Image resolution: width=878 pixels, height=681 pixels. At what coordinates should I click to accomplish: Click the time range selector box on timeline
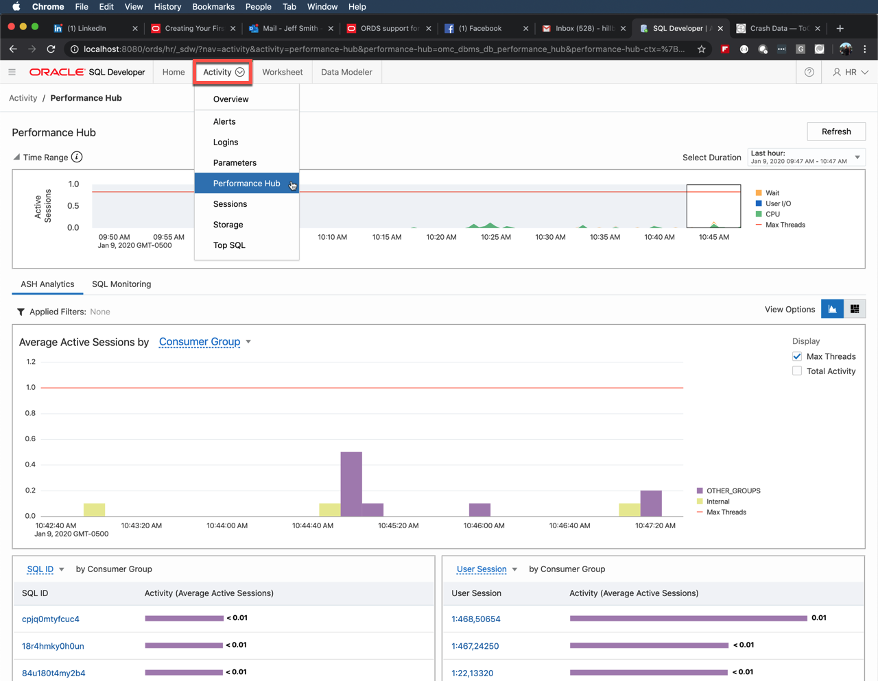point(713,206)
